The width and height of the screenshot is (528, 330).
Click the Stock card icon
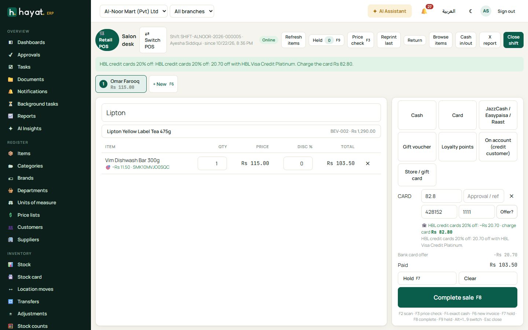tap(11, 277)
